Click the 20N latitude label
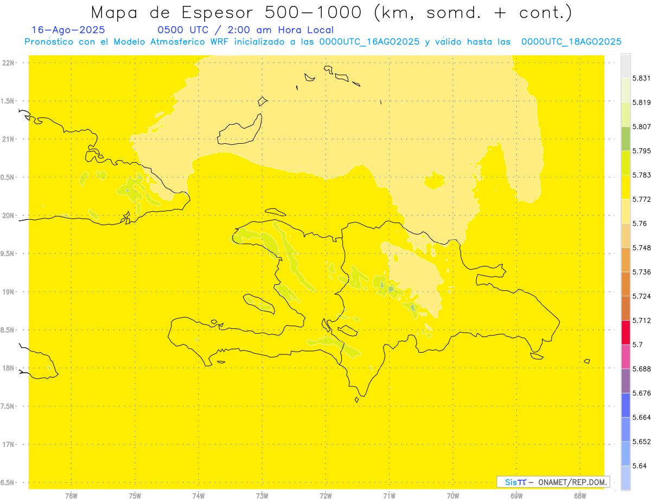The height and width of the screenshot is (503, 651). [8, 215]
